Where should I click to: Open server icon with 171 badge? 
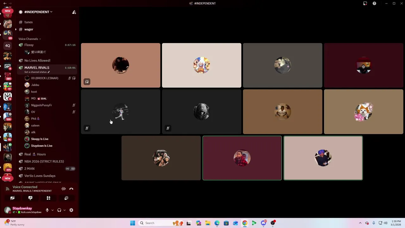click(x=8, y=167)
